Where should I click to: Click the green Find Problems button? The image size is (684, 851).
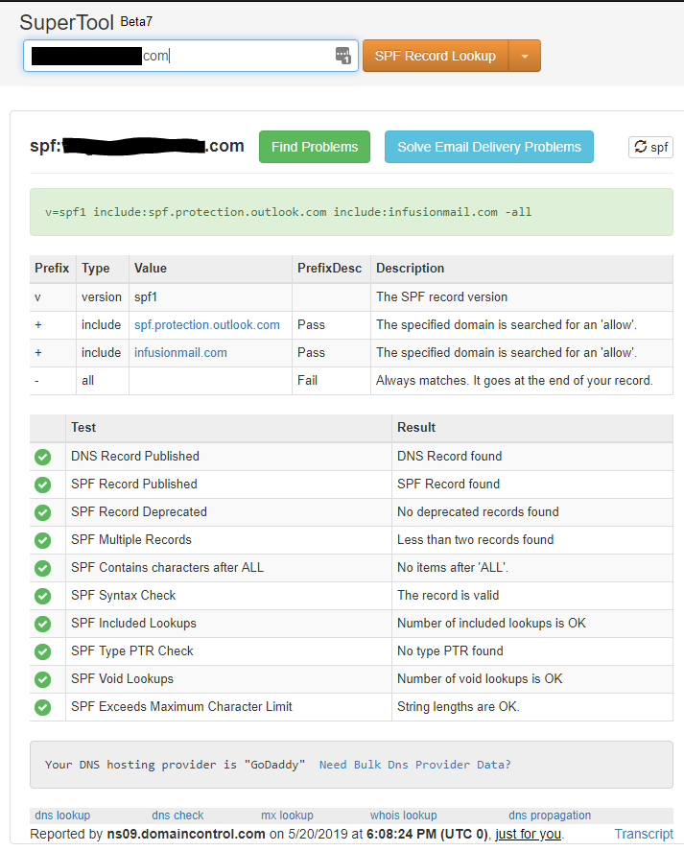315,147
